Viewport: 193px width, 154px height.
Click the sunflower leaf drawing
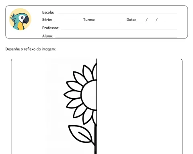coord(81,134)
